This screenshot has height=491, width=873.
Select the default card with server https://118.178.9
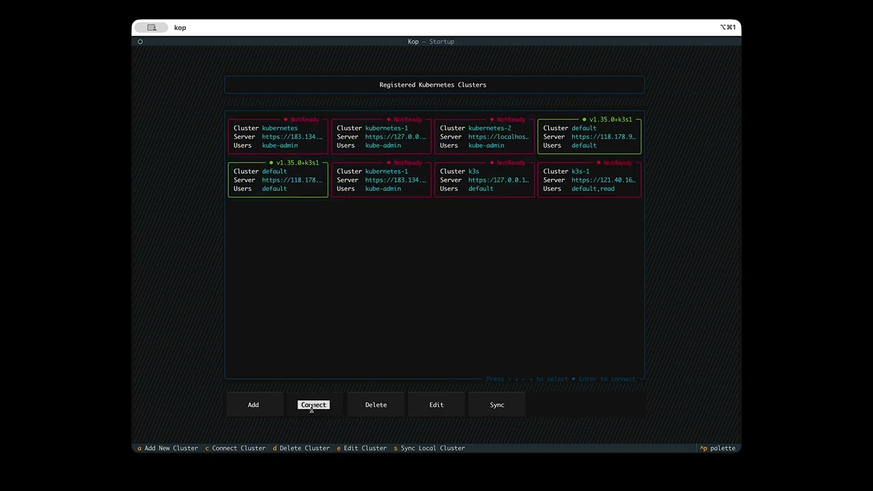tap(589, 136)
